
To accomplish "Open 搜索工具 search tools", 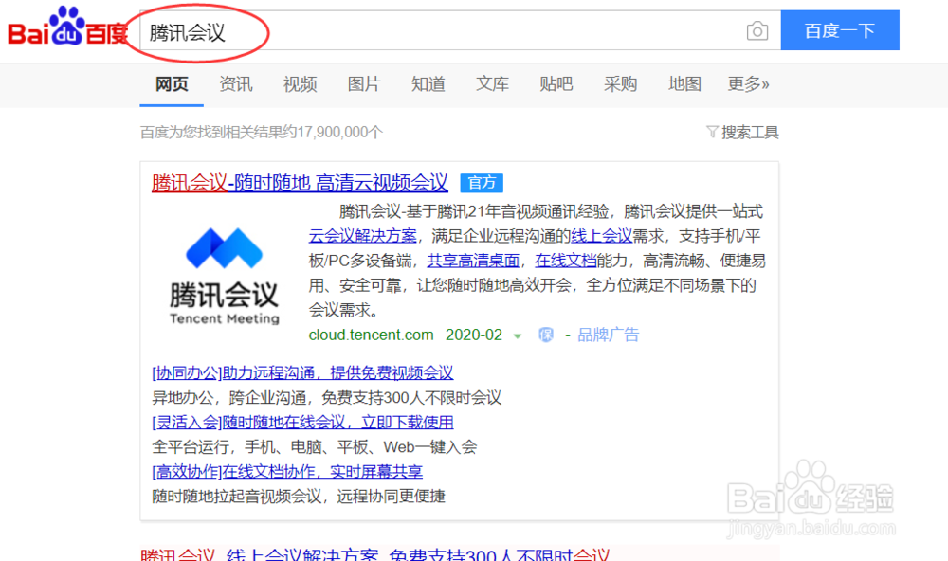I will [x=750, y=132].
